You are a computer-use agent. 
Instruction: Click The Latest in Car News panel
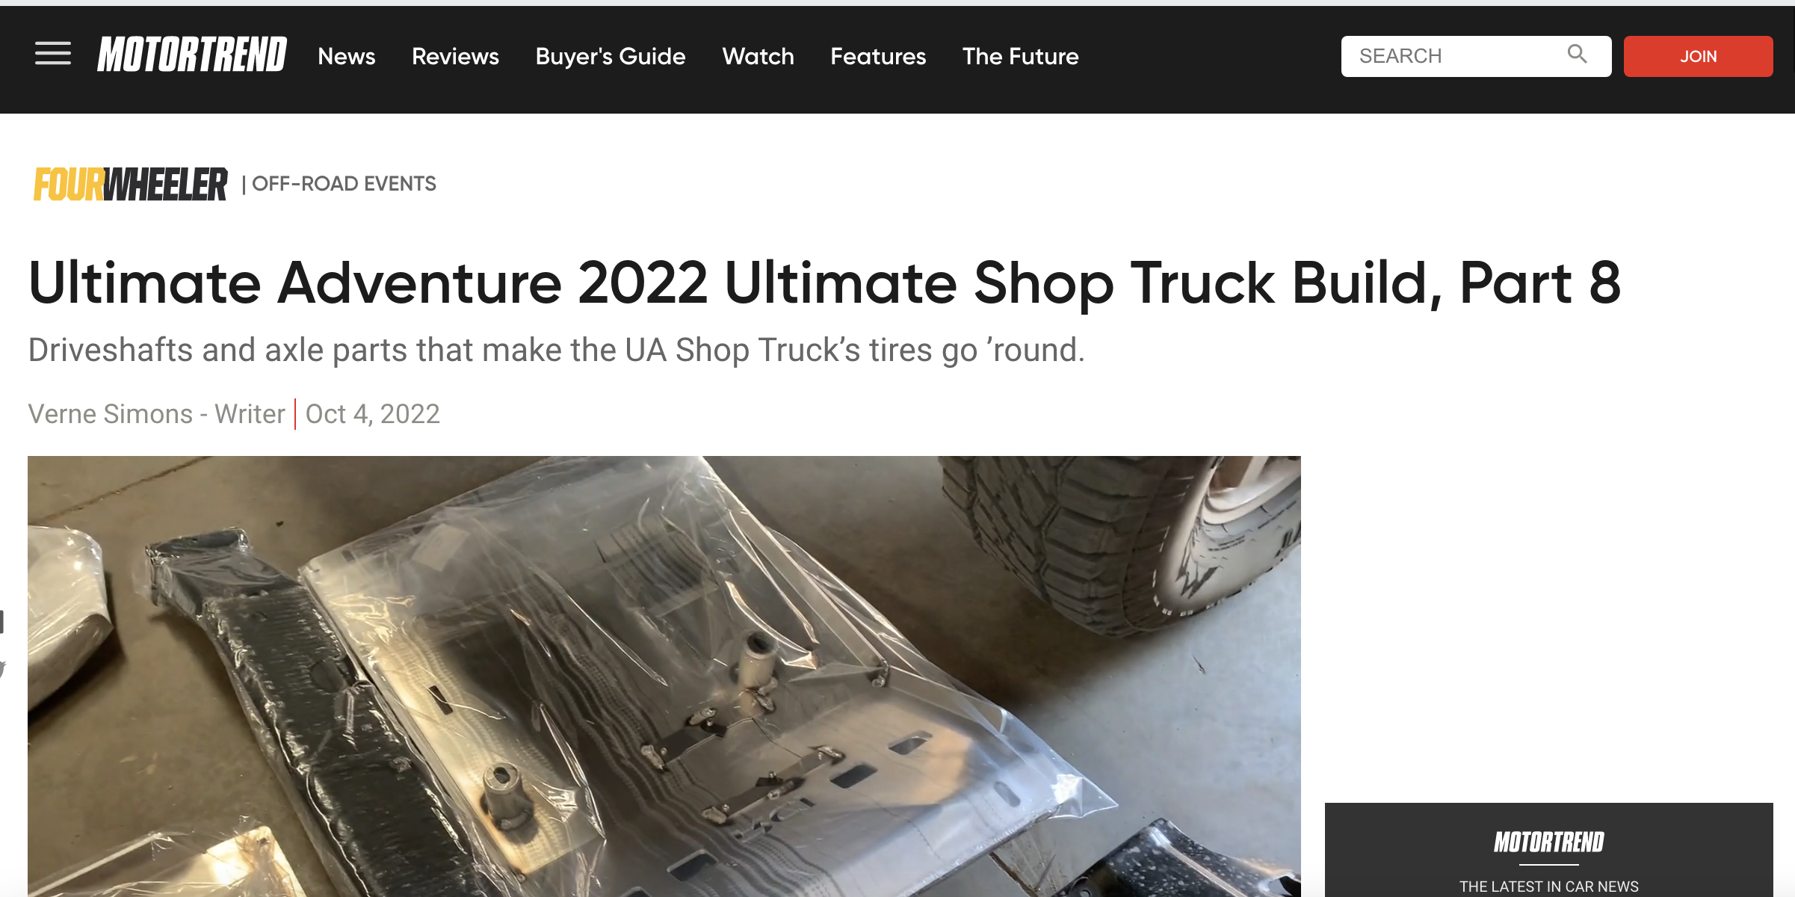coord(1548,850)
